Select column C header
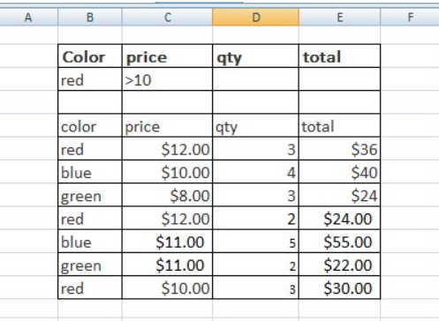Viewport: 439px width, 321px height. pyautogui.click(x=167, y=17)
